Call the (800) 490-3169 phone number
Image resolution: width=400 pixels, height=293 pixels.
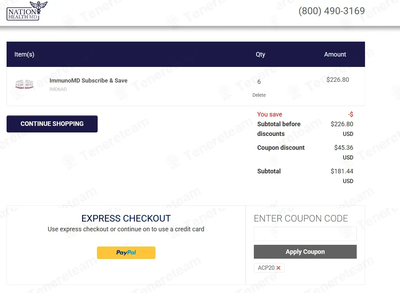click(331, 11)
